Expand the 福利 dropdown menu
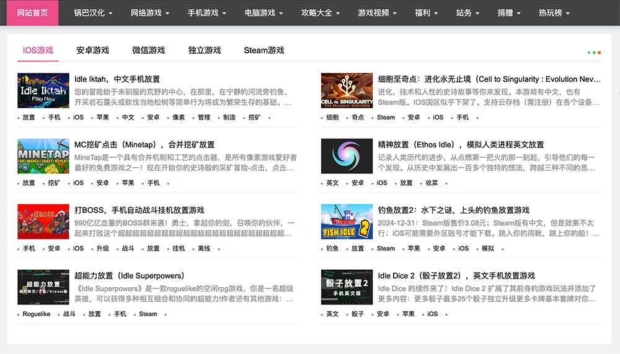The width and height of the screenshot is (620, 354). (x=427, y=12)
